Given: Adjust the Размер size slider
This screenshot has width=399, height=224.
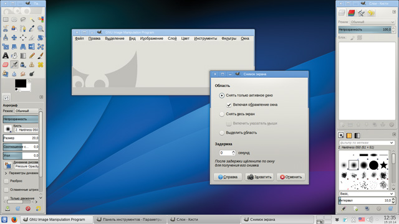Looking at the screenshot, I should click(21, 138).
